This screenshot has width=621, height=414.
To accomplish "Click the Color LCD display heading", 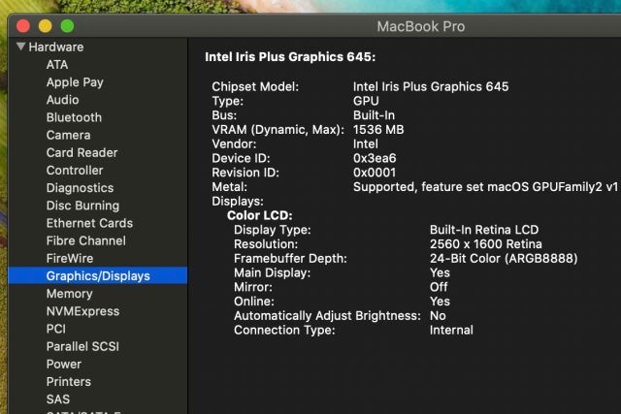I will click(x=260, y=215).
